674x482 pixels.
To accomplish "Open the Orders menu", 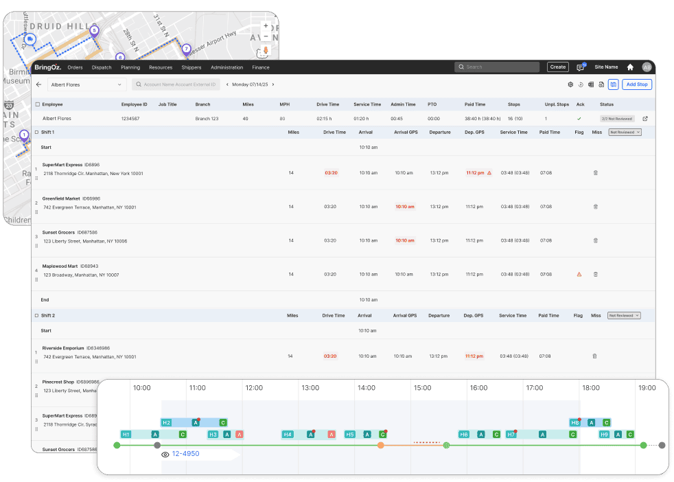I will (75, 67).
